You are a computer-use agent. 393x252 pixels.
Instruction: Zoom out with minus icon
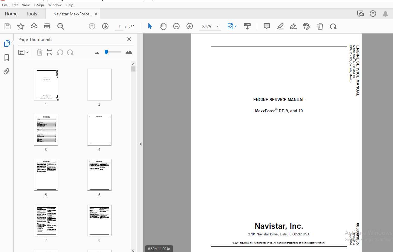176,26
